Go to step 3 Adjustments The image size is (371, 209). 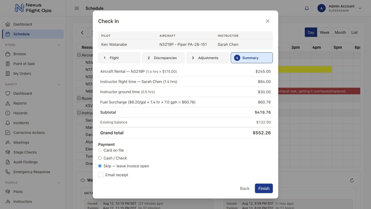point(208,58)
